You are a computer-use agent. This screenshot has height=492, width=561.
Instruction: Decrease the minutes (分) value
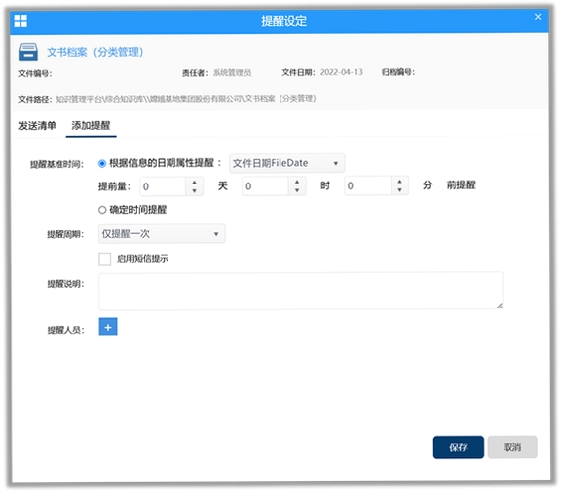point(400,190)
